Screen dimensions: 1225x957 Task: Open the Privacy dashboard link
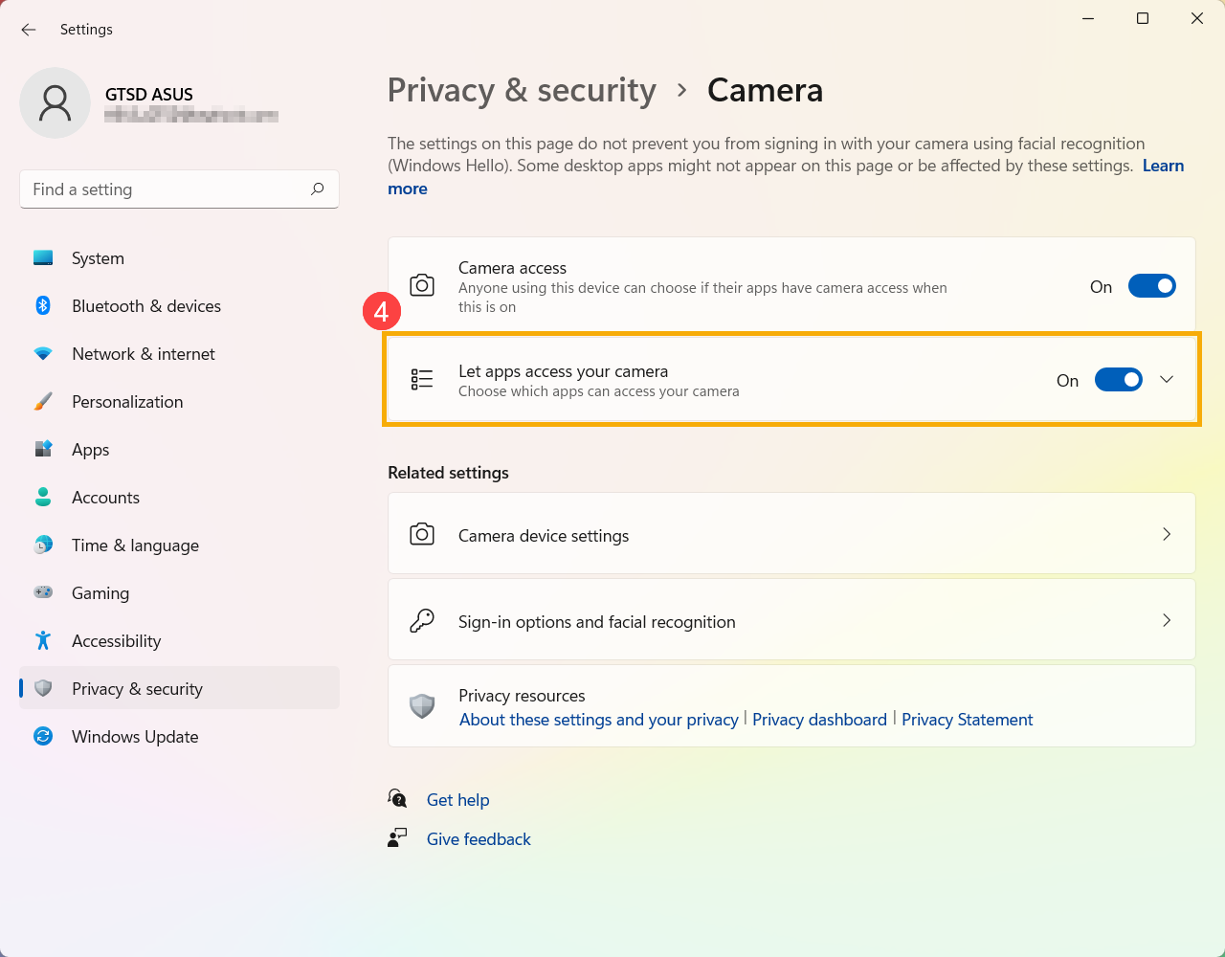click(x=819, y=720)
